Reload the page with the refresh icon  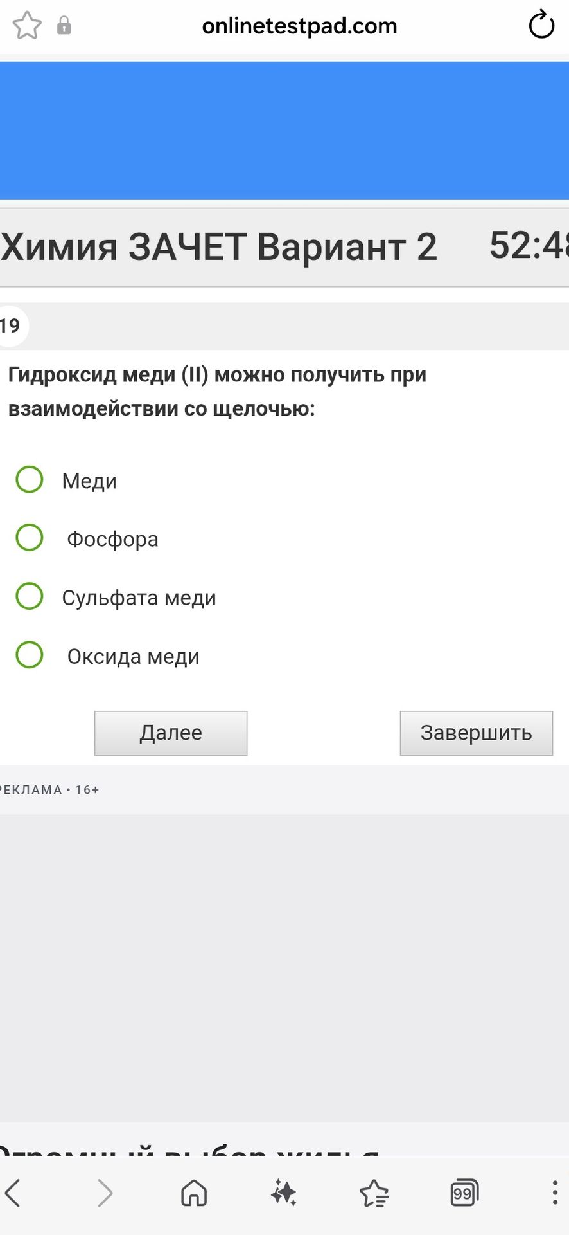pos(541,26)
